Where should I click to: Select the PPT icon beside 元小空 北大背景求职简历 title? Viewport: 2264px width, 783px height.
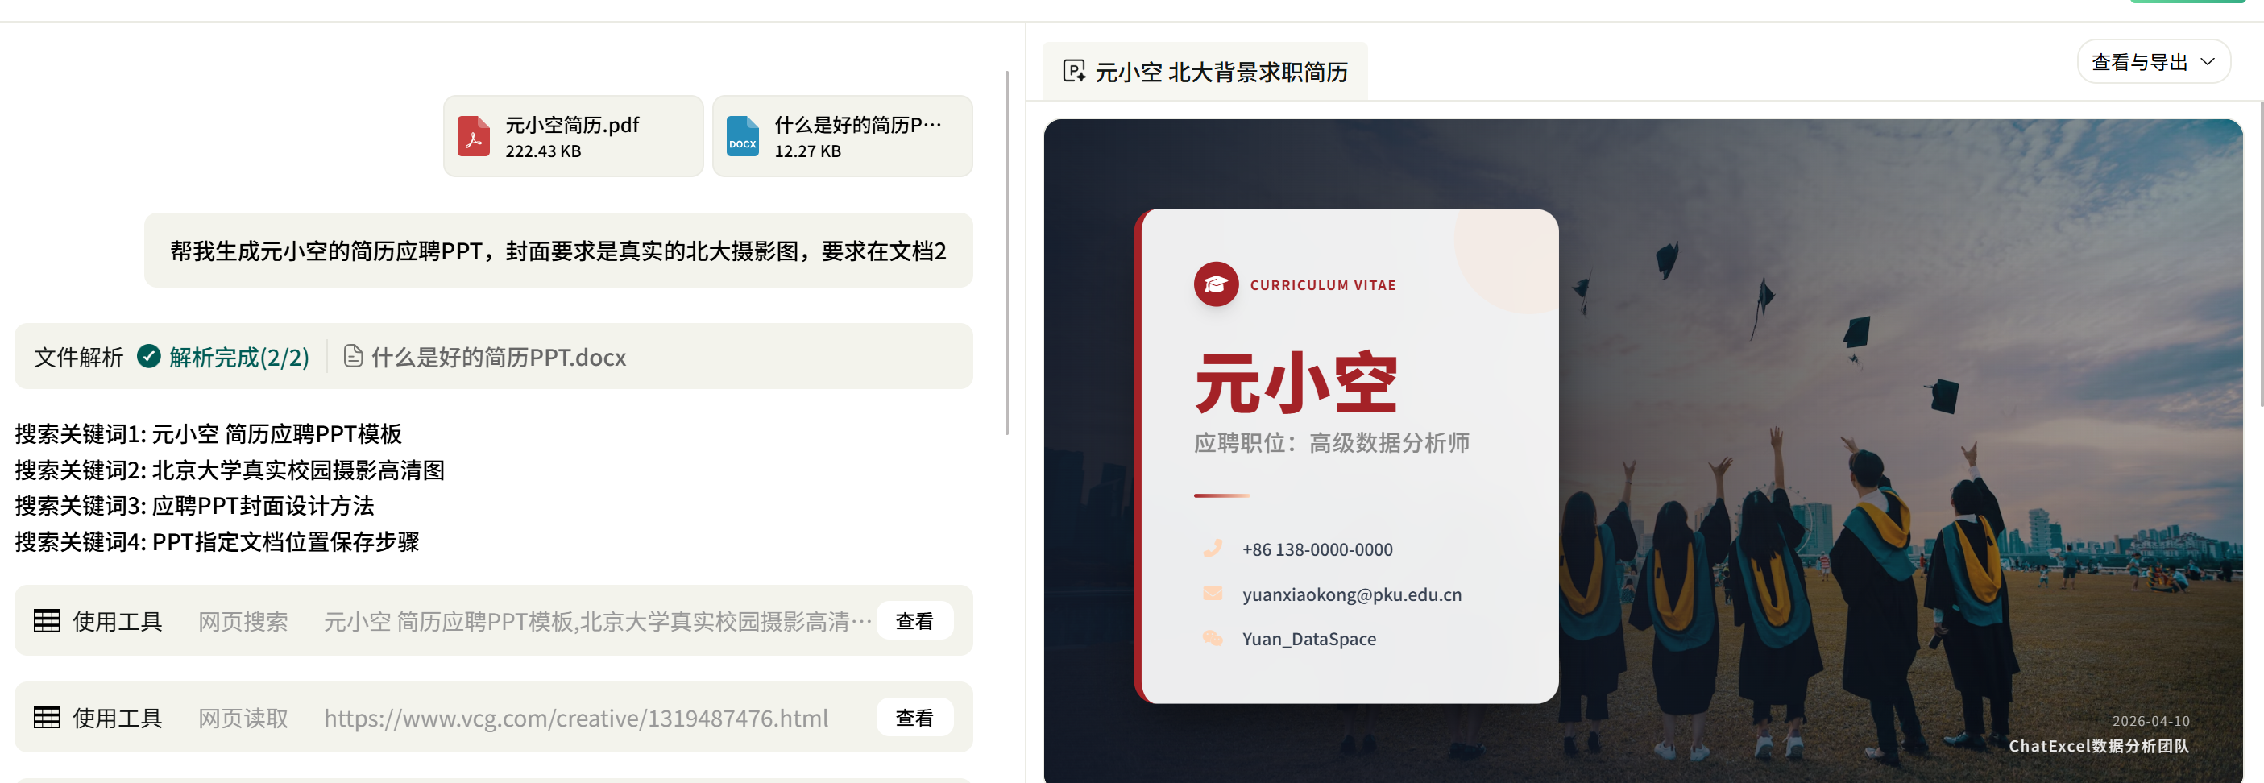[1074, 70]
